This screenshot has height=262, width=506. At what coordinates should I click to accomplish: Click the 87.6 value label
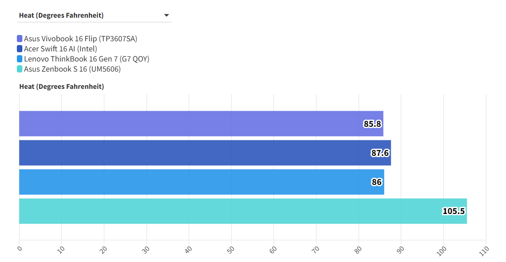click(380, 153)
